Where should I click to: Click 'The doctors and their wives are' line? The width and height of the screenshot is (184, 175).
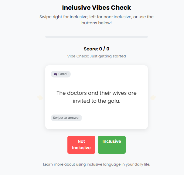coord(97,93)
